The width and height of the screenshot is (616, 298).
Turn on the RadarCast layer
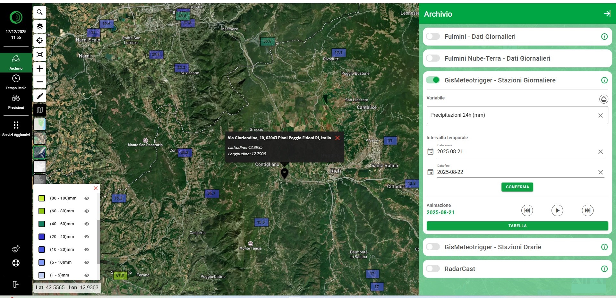click(433, 269)
